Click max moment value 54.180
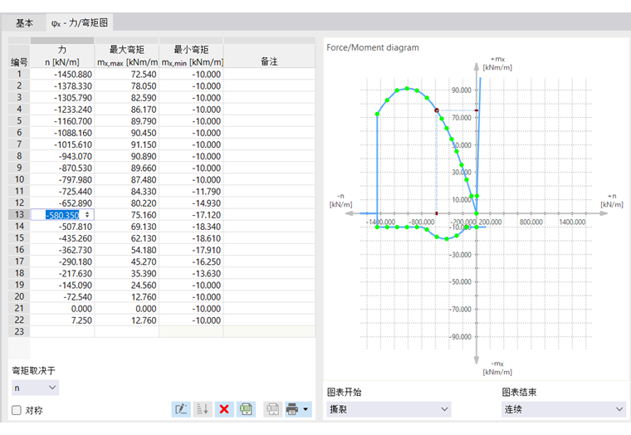Viewport: 631px width, 435px height. pyautogui.click(x=127, y=250)
